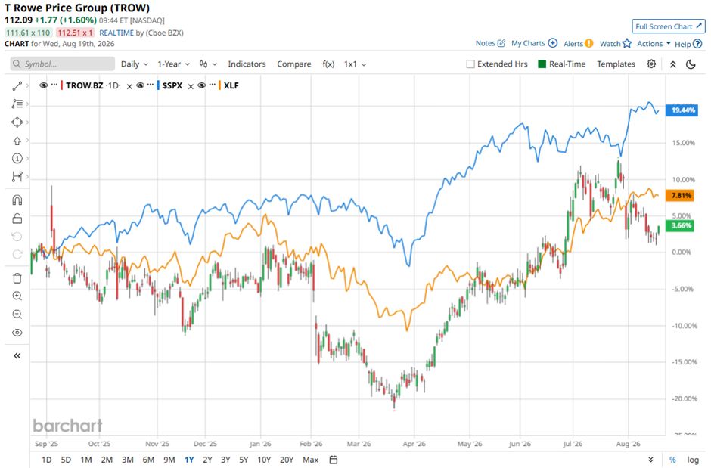Open the f(x) expressions button
The width and height of the screenshot is (711, 468).
[328, 64]
